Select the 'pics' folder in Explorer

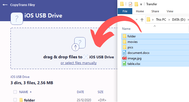pyautogui.click(x=155, y=47)
